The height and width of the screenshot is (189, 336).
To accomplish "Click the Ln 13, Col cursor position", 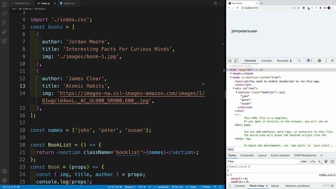I will [114, 187].
